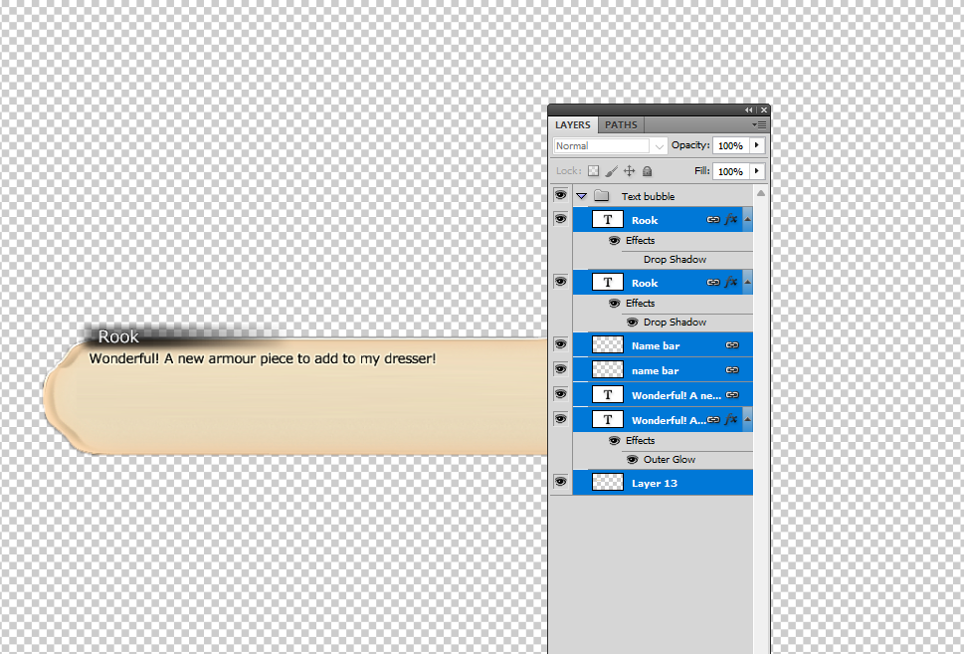964x654 pixels.
Task: Select the T thumbnail of 'Wonderful! A ne...' layer
Action: click(608, 395)
